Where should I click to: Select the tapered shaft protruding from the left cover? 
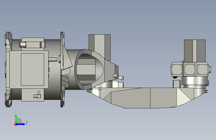pyautogui.click(x=53, y=60)
